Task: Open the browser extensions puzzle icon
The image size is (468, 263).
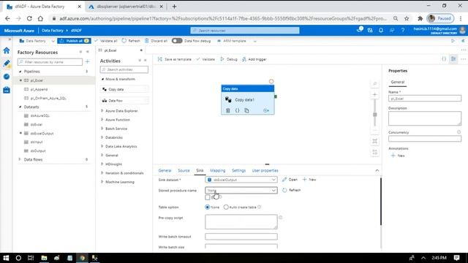Action: click(x=420, y=18)
